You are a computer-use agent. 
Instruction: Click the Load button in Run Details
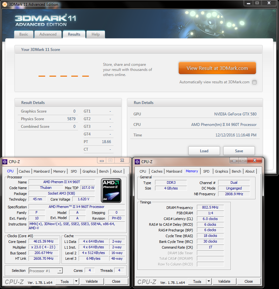pyautogui.click(x=204, y=151)
